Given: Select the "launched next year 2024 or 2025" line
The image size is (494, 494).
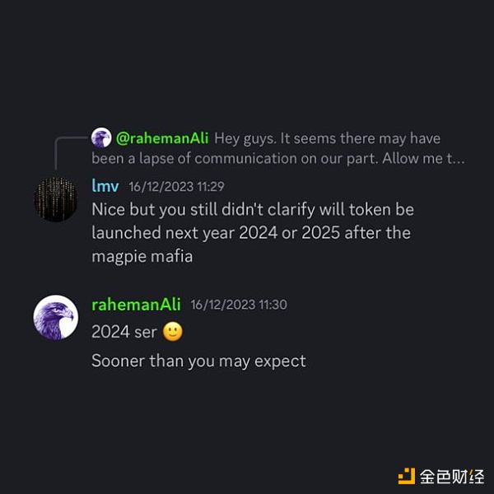Looking at the screenshot, I should [x=251, y=233].
